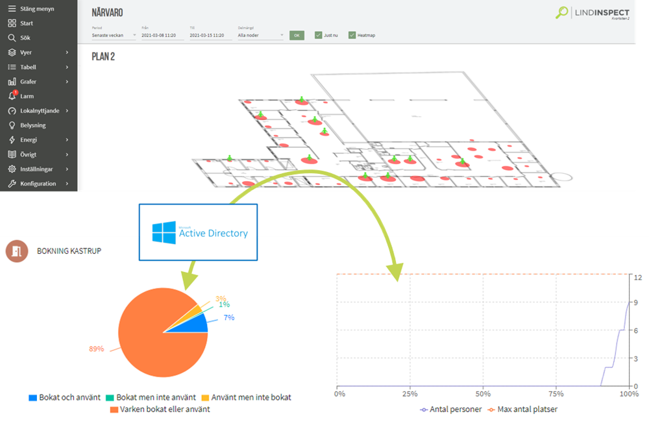Expand the Vyer submenu chevron
This screenshot has height=427, width=649.
[67, 53]
